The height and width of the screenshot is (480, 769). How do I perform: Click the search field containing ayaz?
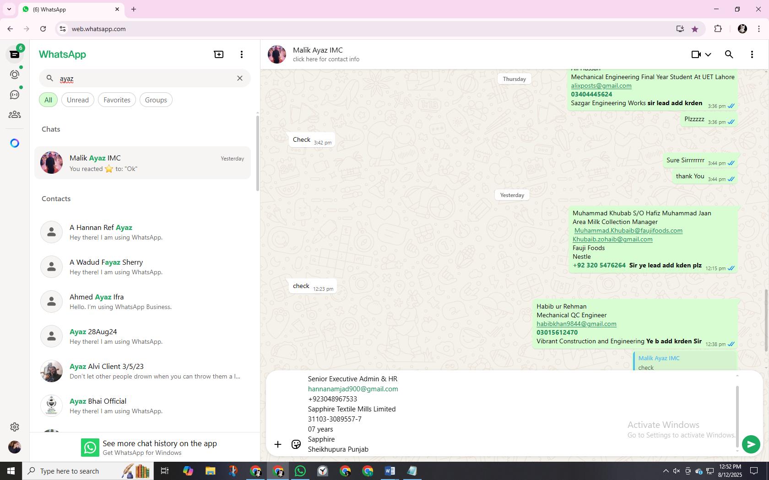point(145,78)
